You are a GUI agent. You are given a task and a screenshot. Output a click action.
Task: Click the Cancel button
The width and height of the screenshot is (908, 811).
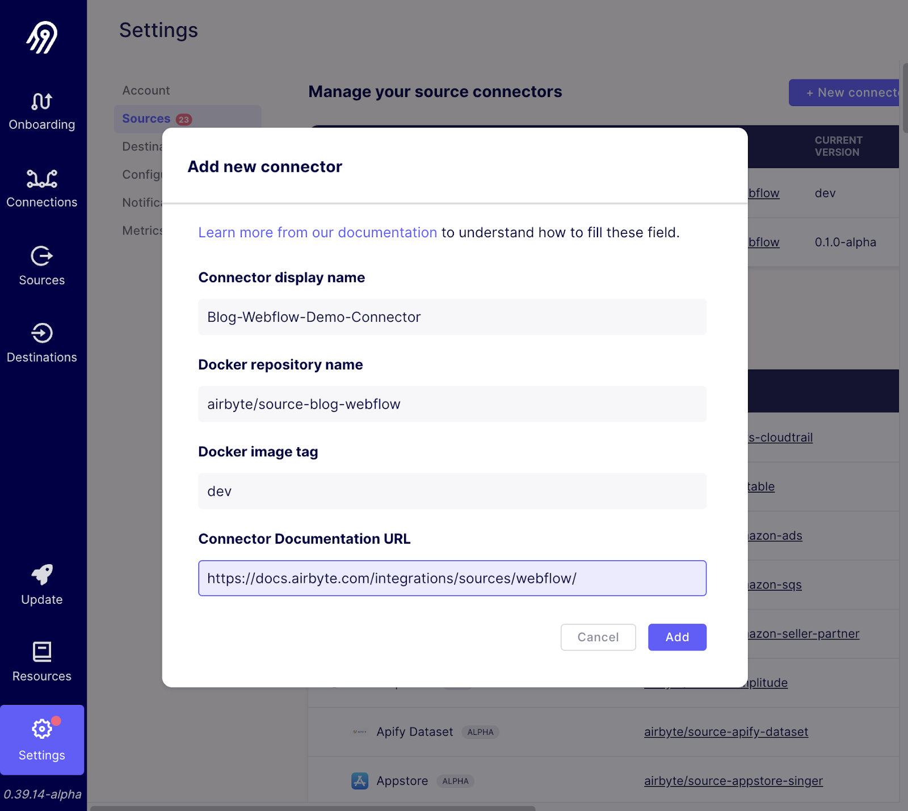[598, 637]
